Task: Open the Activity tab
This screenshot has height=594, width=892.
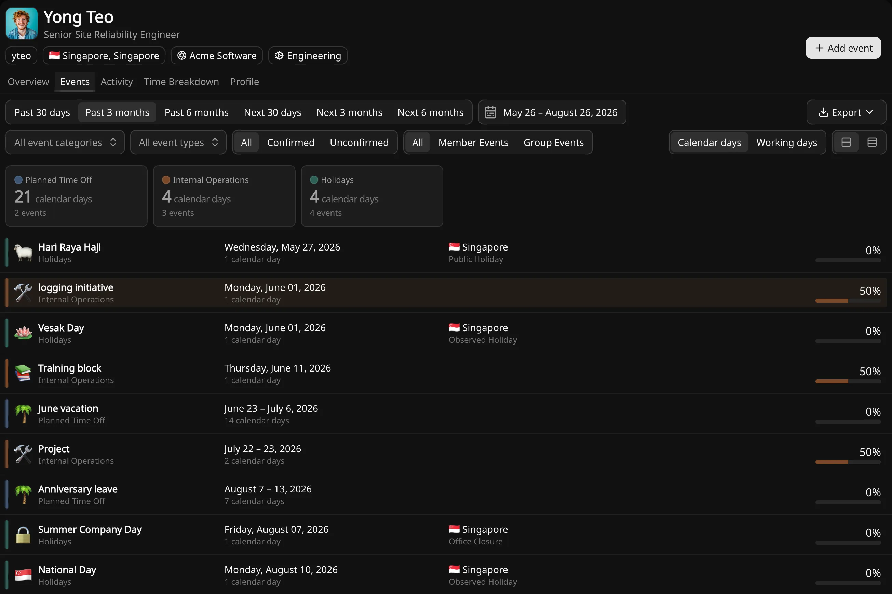Action: [x=117, y=82]
